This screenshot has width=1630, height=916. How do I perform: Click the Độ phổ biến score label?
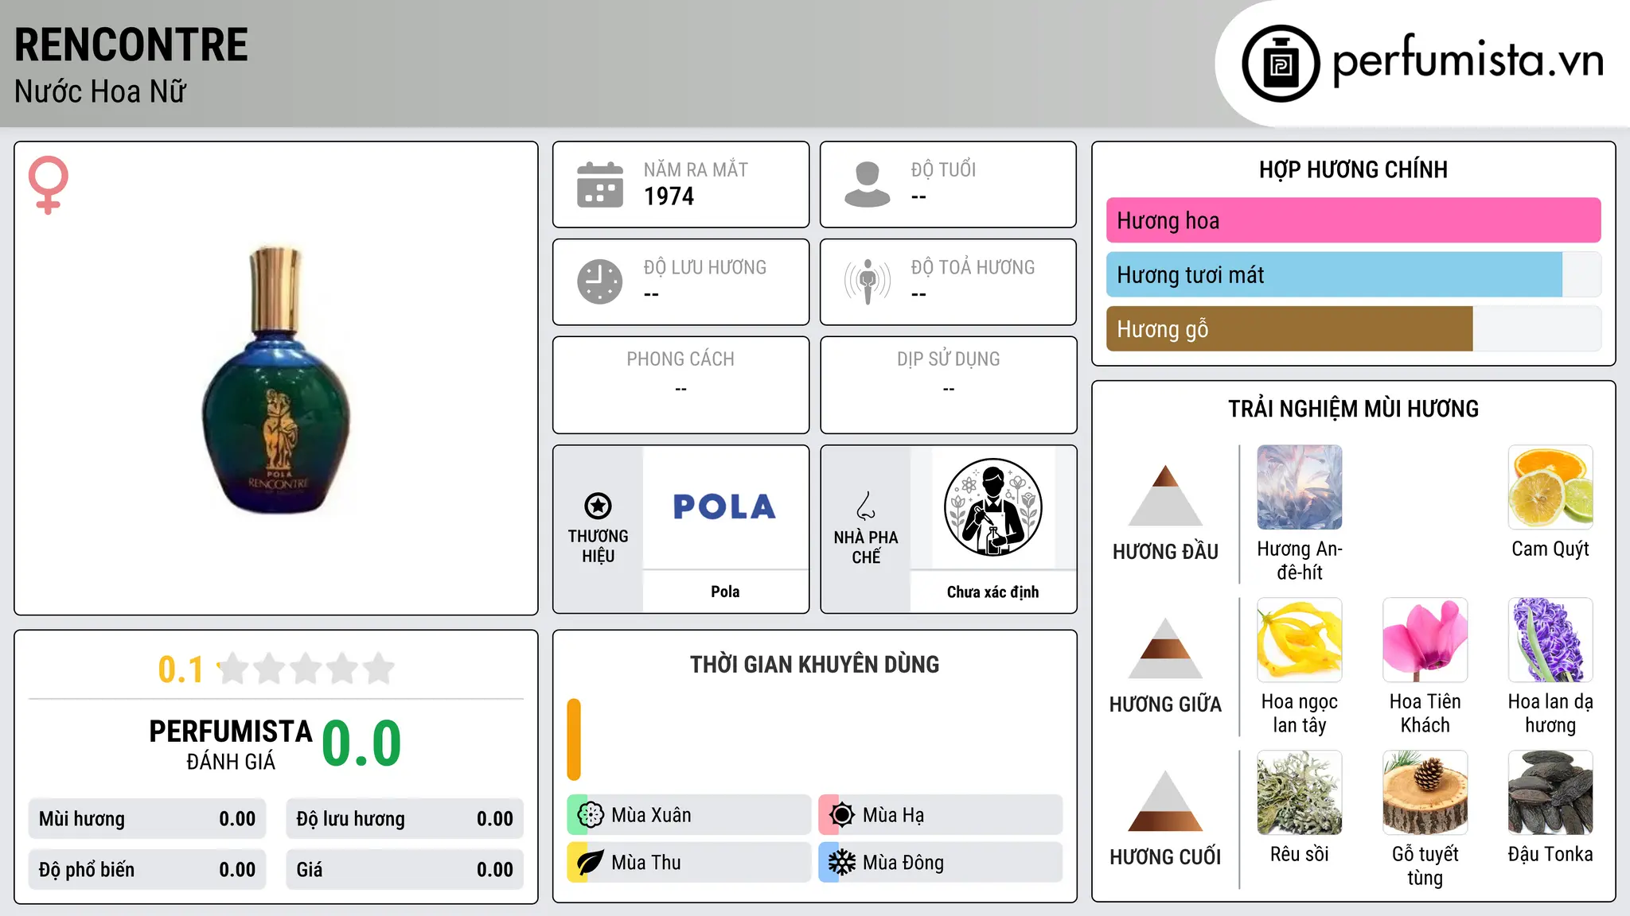(x=87, y=870)
